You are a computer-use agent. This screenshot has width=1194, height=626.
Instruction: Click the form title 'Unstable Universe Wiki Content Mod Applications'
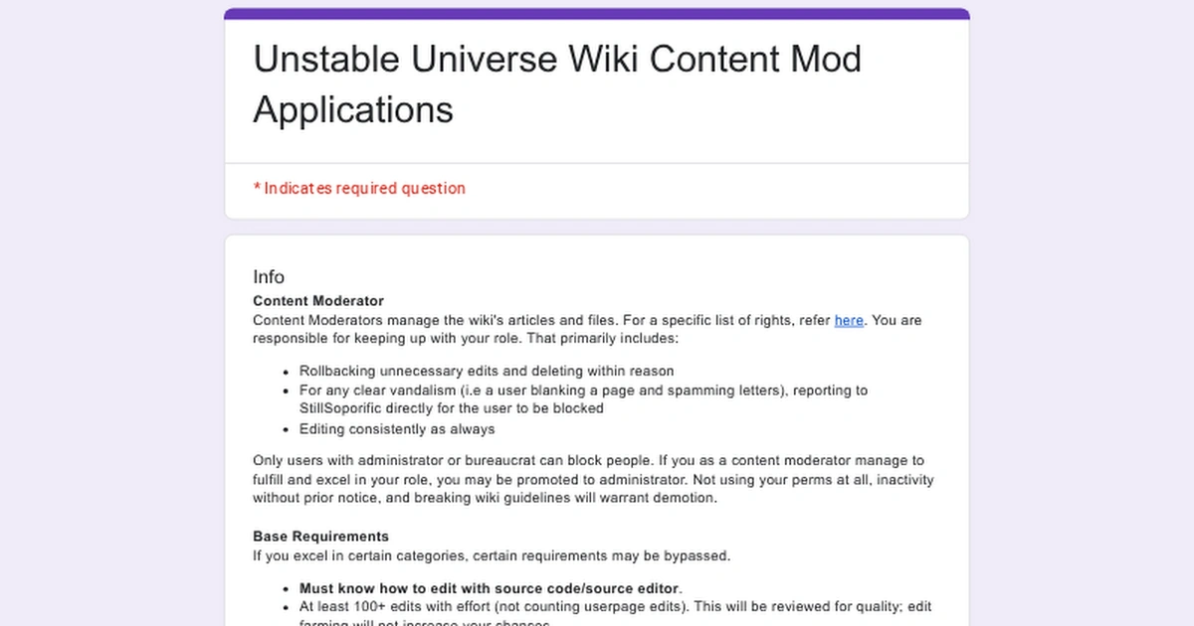pos(556,83)
